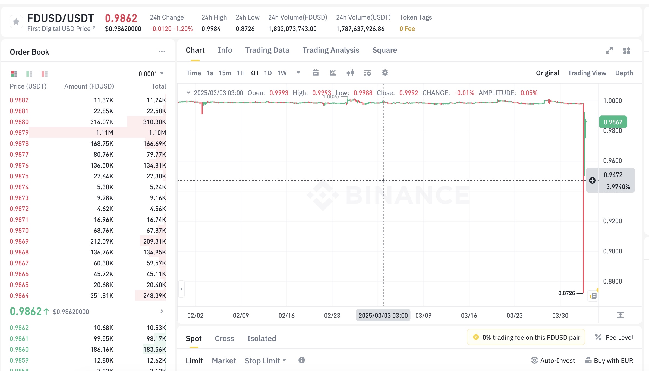The height and width of the screenshot is (371, 649).
Task: Click Buy with EUR
Action: point(609,360)
